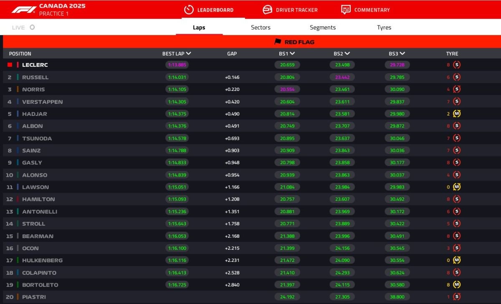Open the BS2 column dropdown arrow
Image resolution: width=501 pixels, height=304 pixels.
[x=347, y=53]
